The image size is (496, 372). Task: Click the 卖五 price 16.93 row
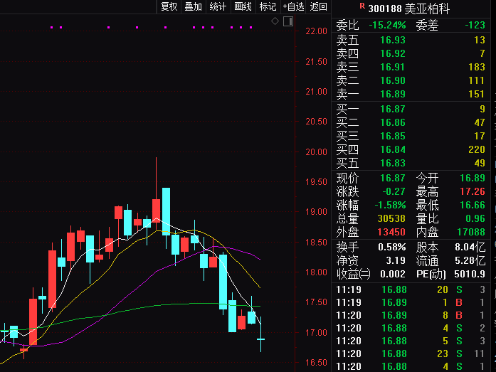tap(393, 40)
